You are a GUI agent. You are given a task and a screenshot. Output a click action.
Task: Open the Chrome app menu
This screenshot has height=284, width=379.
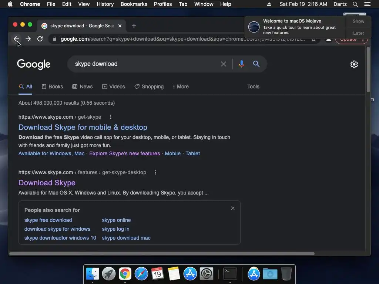click(x=30, y=4)
